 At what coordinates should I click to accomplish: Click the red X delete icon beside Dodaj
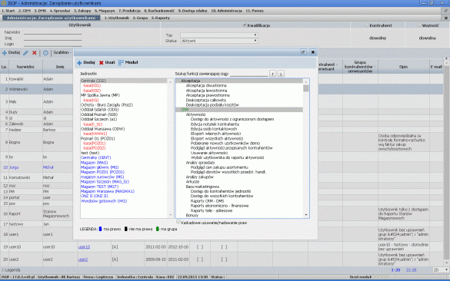point(35,53)
